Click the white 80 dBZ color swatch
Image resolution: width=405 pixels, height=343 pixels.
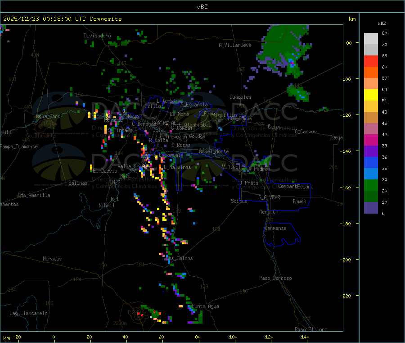[x=371, y=39]
